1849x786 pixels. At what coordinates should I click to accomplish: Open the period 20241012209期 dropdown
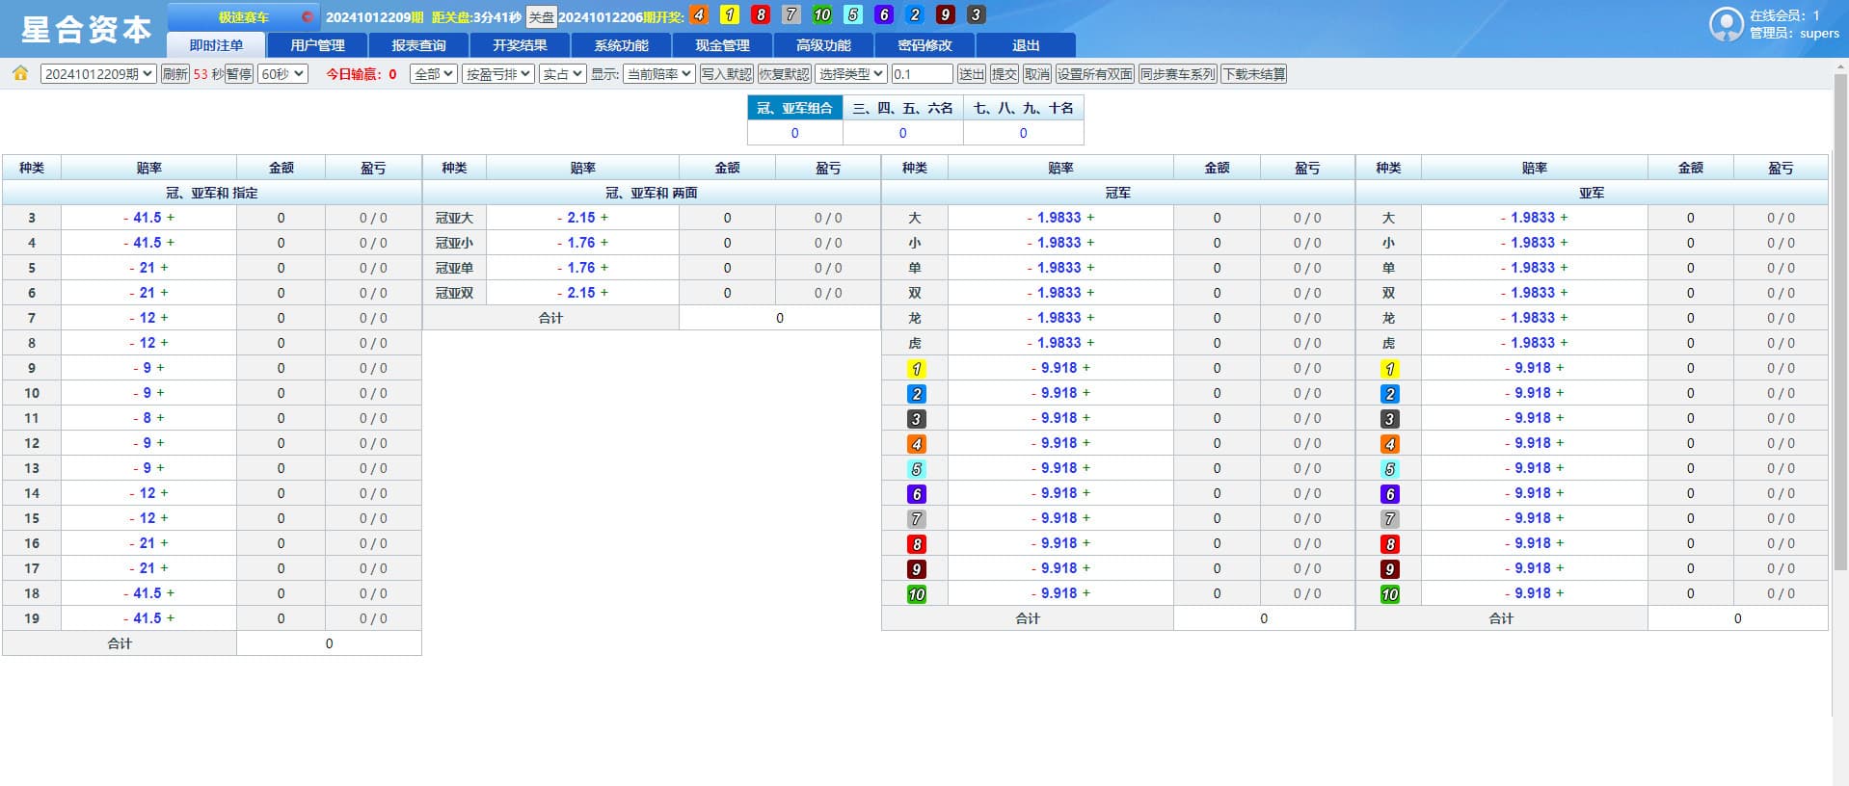click(x=97, y=74)
